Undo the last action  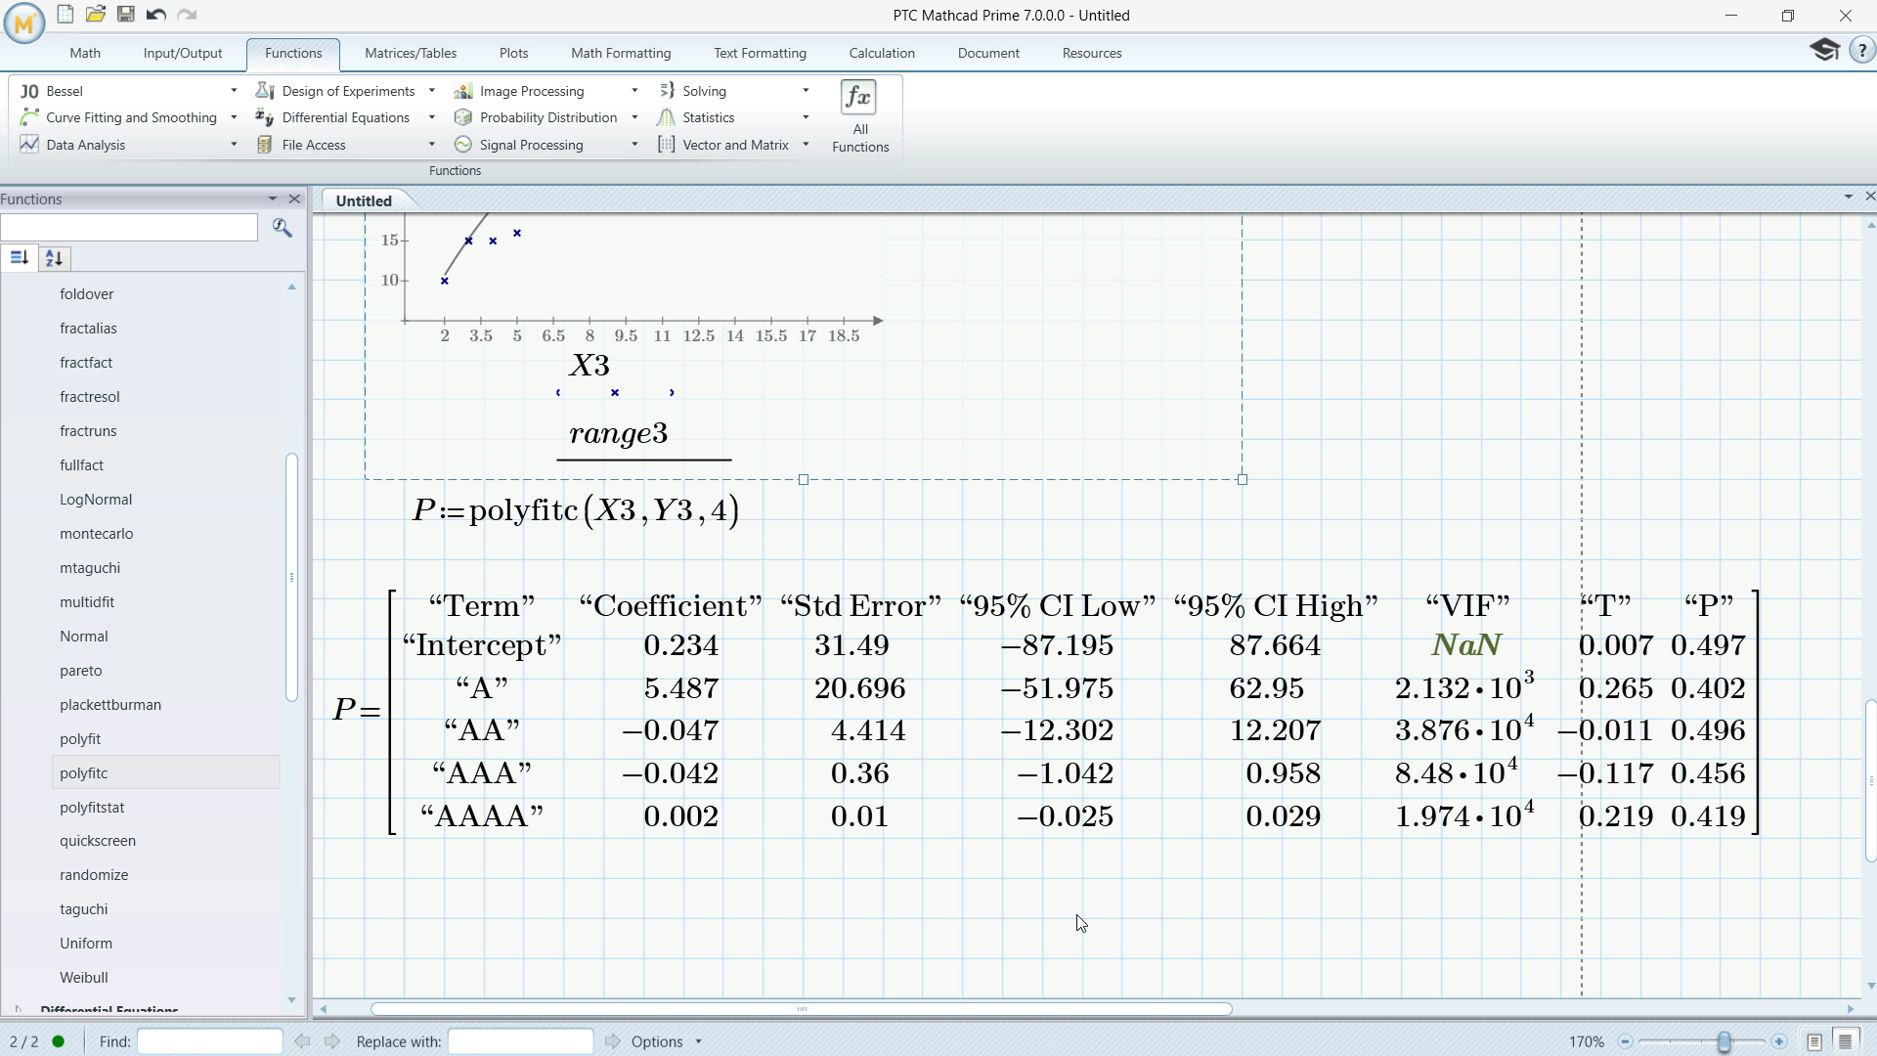coord(155,15)
